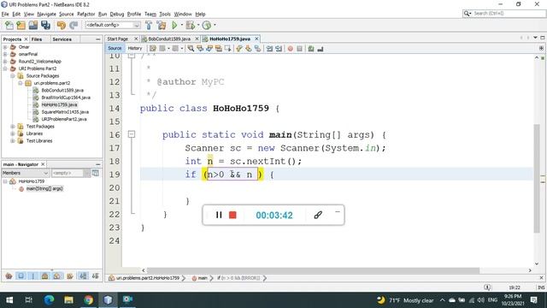Click the Uncomment editor toolbar icon
The image size is (547, 308).
click(321, 49)
